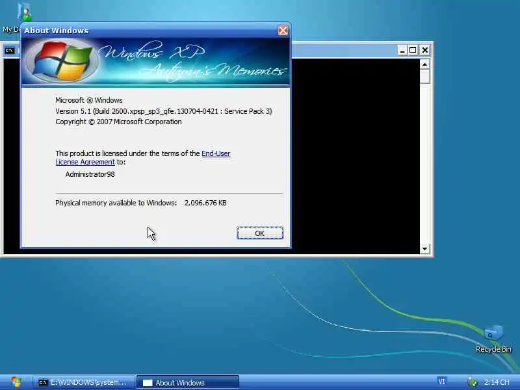Open the Recycle Bin desktop icon

click(493, 339)
